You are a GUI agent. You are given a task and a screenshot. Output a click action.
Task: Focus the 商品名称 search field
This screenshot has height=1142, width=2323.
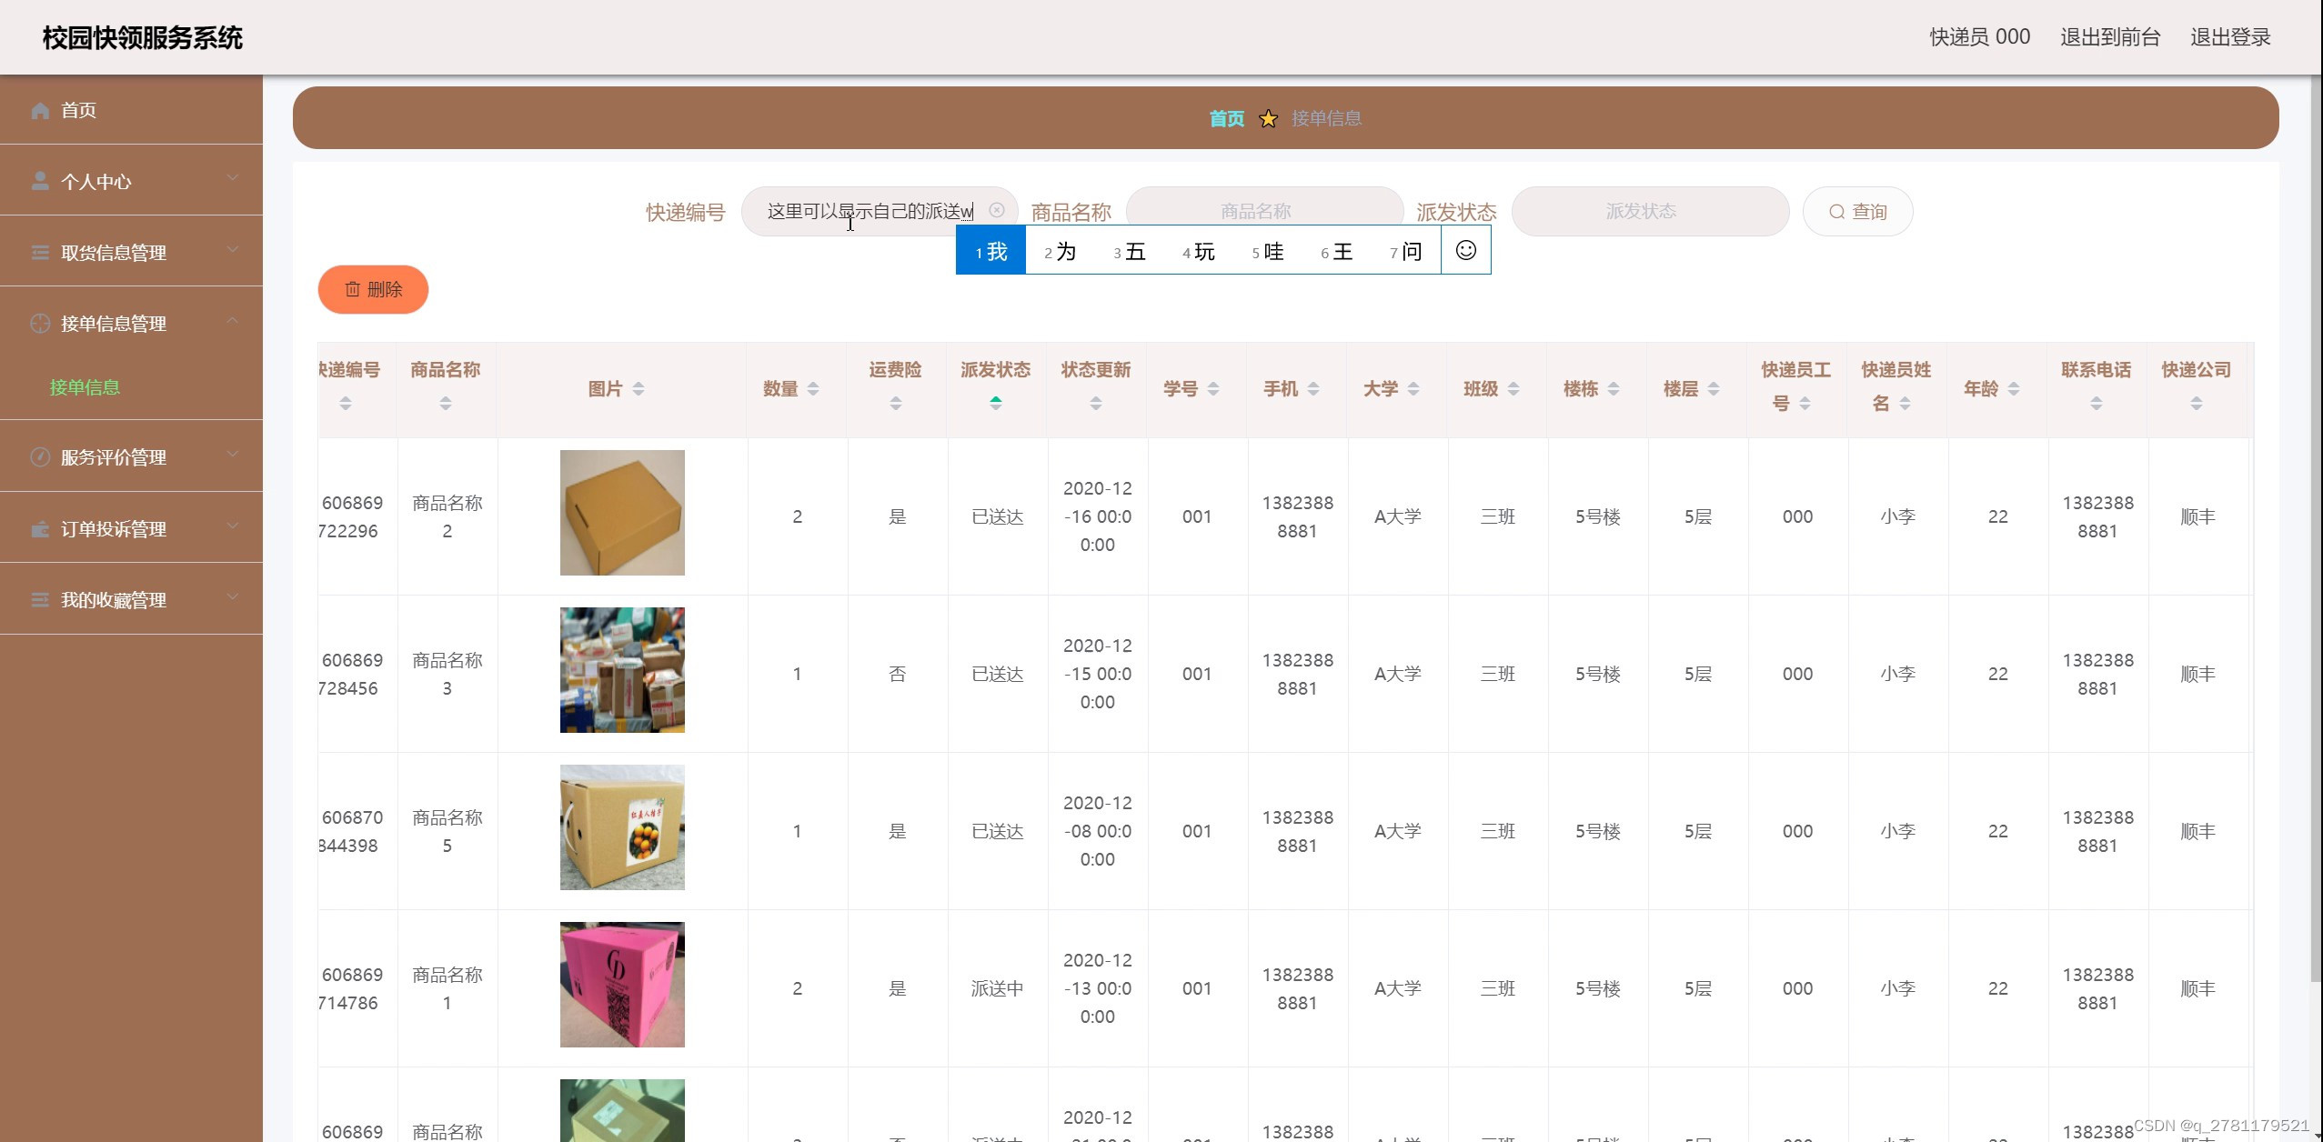1264,211
